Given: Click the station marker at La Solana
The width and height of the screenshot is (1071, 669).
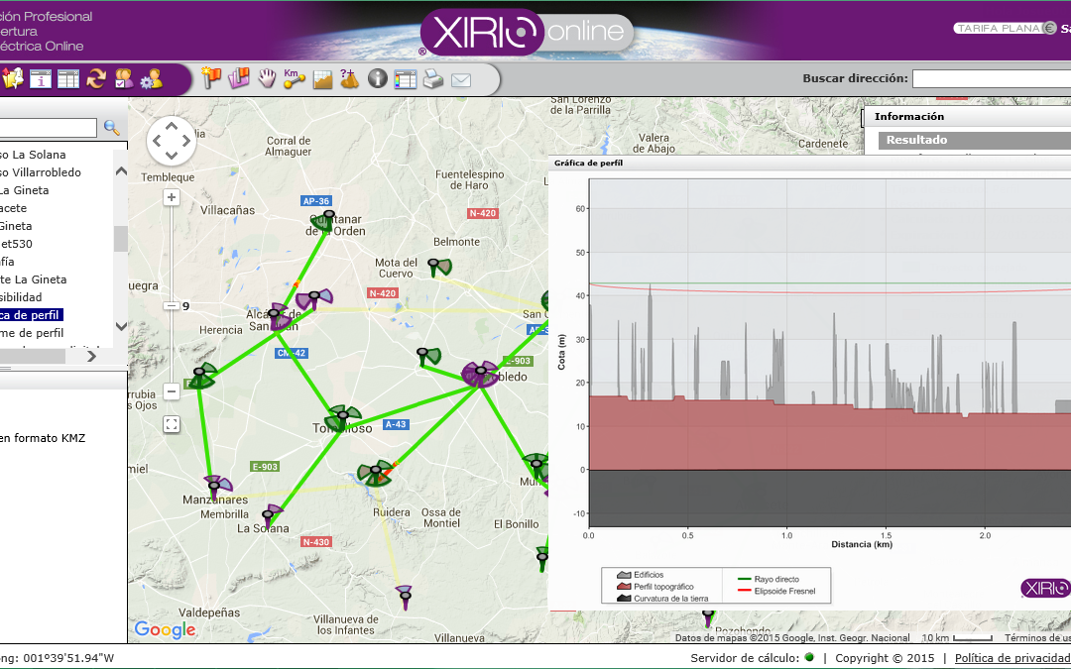Looking at the screenshot, I should (x=269, y=514).
